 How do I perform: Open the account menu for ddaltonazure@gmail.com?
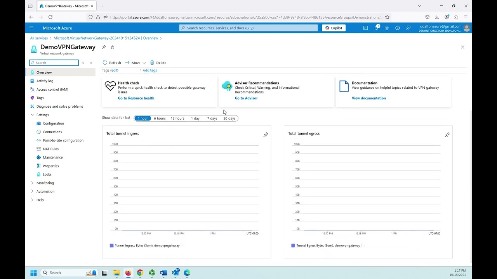click(444, 28)
